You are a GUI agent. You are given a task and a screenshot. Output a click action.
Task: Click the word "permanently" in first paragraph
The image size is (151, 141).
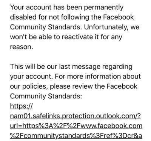(x=103, y=8)
